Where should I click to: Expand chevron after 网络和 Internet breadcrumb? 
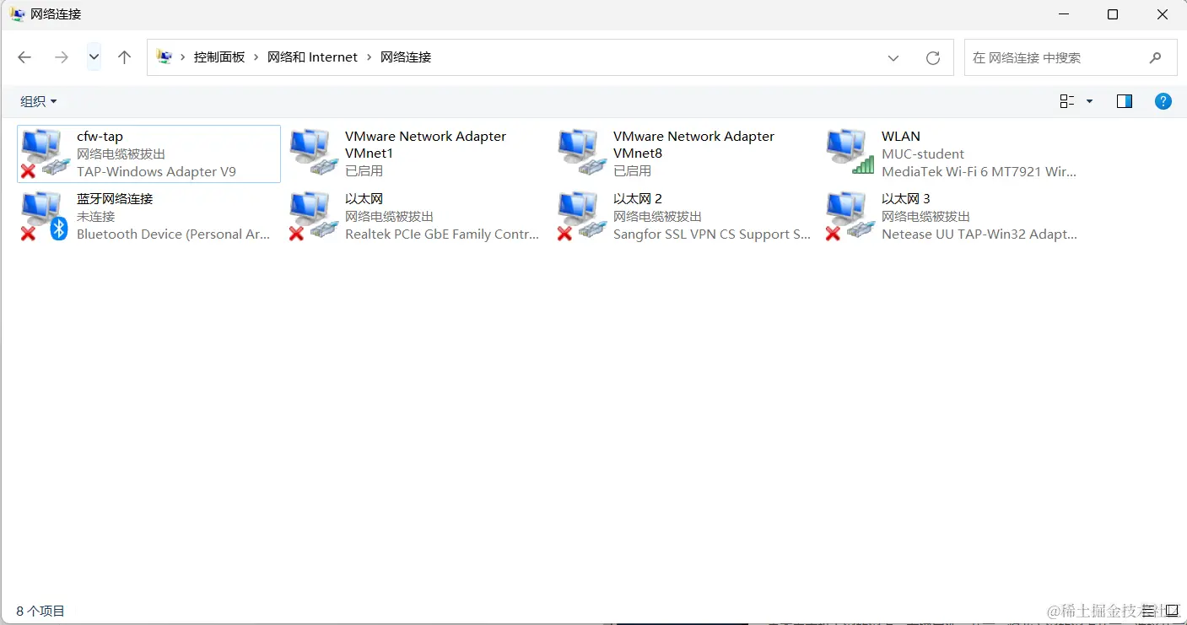(370, 57)
